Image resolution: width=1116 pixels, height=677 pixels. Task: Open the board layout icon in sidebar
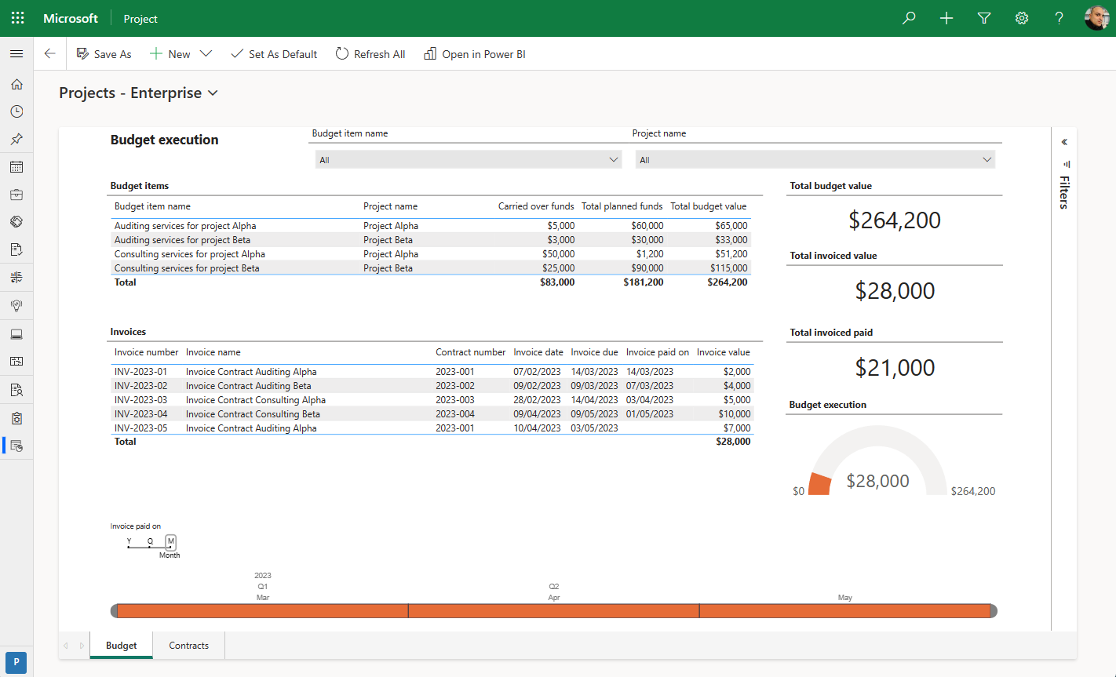(x=16, y=362)
